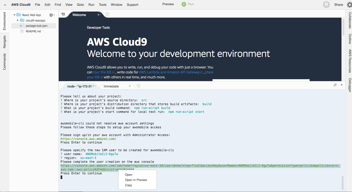This screenshot has height=192, width=352.
Task: Click the Preview button
Action: (x=168, y=4)
